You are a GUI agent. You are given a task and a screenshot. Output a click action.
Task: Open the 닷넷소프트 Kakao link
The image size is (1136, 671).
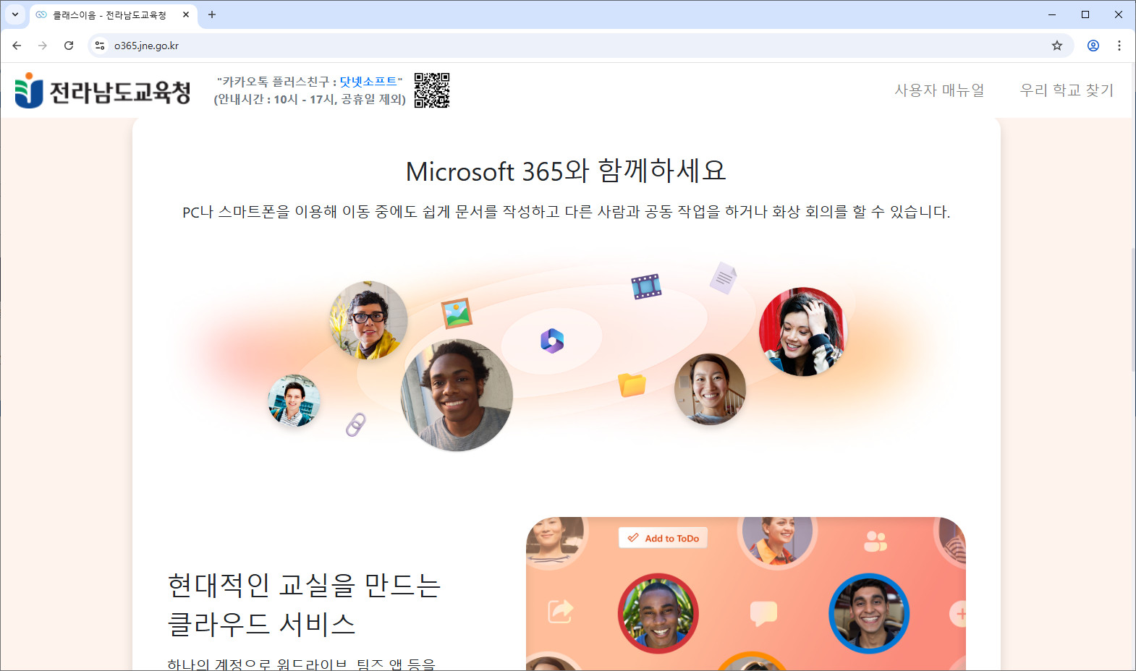pos(368,82)
